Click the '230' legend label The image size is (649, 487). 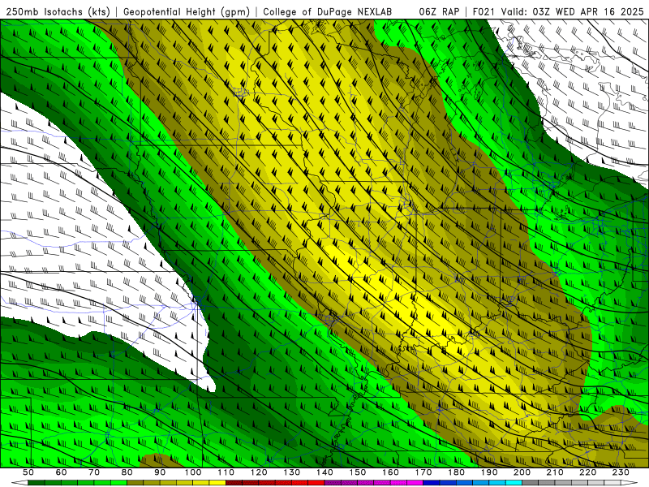click(621, 472)
